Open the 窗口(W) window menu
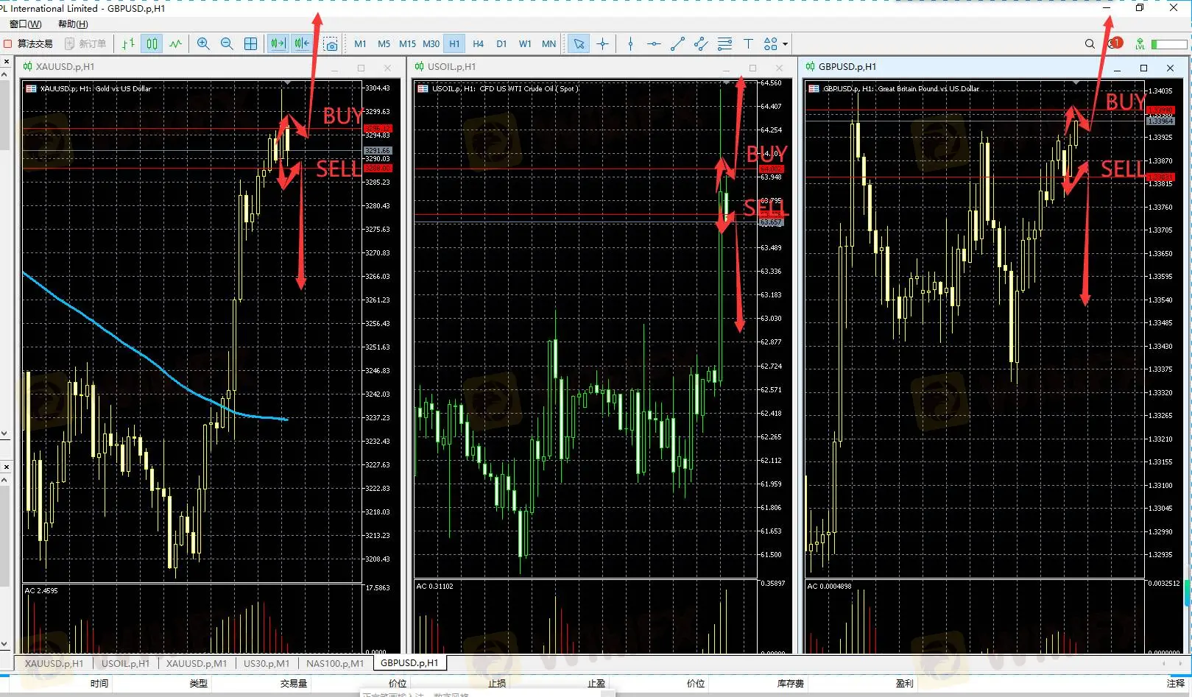 point(25,24)
